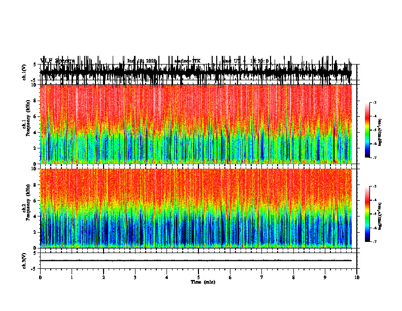
Task: Click the ch.2 spectrogram color bar
Action: 367,214
